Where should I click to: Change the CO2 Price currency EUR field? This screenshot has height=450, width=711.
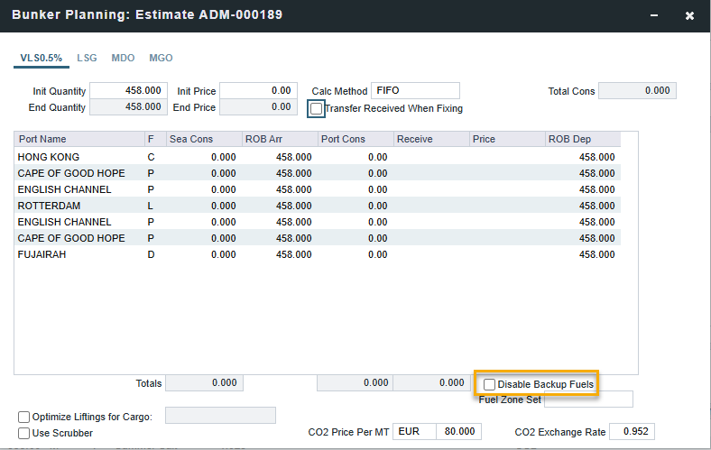[416, 432]
